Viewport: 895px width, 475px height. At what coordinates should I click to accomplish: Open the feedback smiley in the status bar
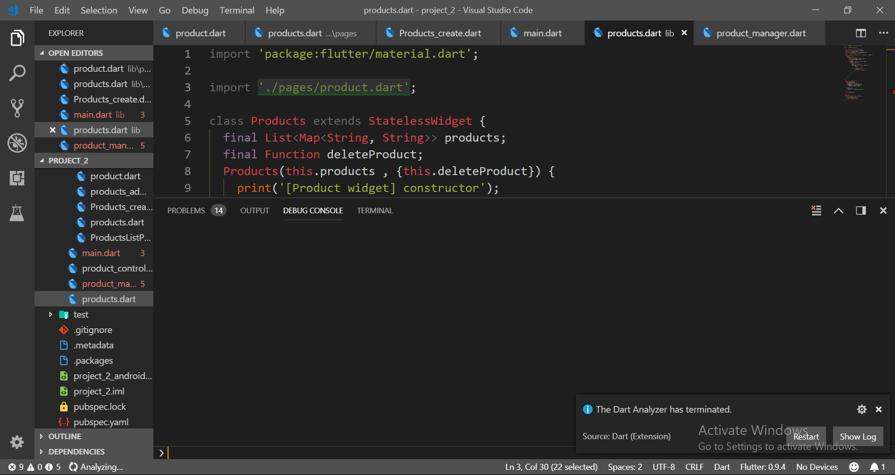[854, 467]
